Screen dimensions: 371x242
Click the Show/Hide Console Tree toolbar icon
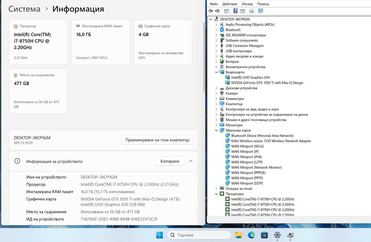pyautogui.click(x=226, y=11)
